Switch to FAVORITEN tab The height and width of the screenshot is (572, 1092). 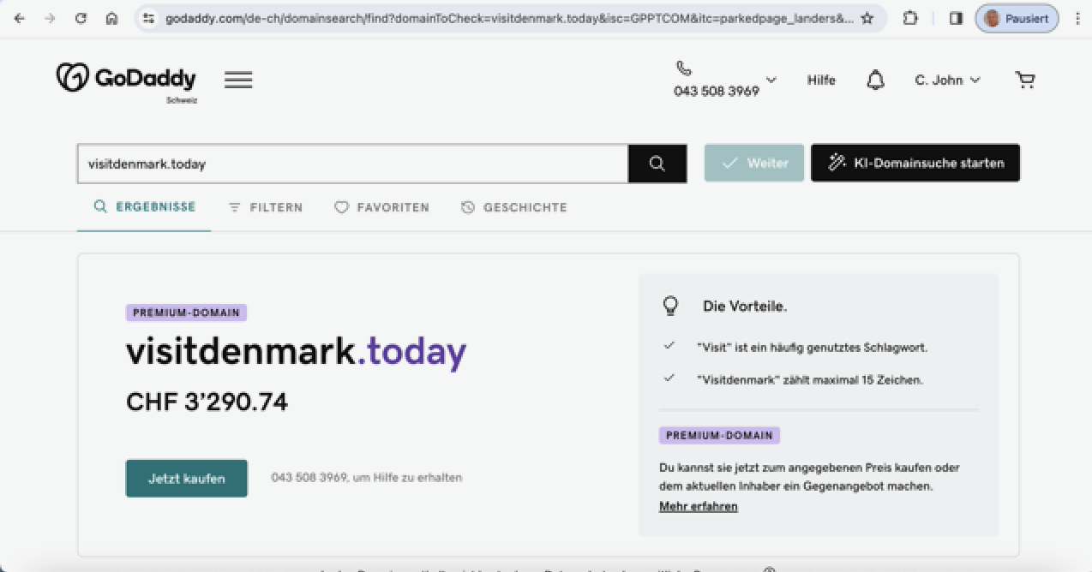pos(381,207)
